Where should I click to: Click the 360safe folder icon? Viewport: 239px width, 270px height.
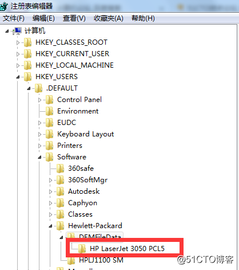(x=61, y=169)
